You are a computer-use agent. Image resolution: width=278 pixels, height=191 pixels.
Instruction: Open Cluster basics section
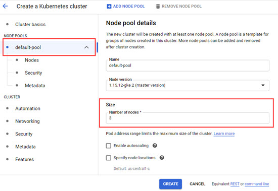tap(30, 24)
